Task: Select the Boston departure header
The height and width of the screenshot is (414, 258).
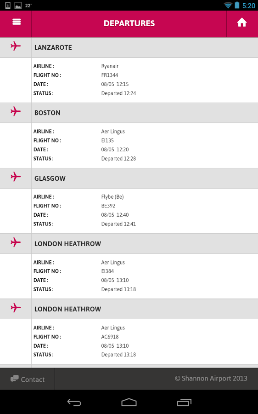Action: click(129, 113)
